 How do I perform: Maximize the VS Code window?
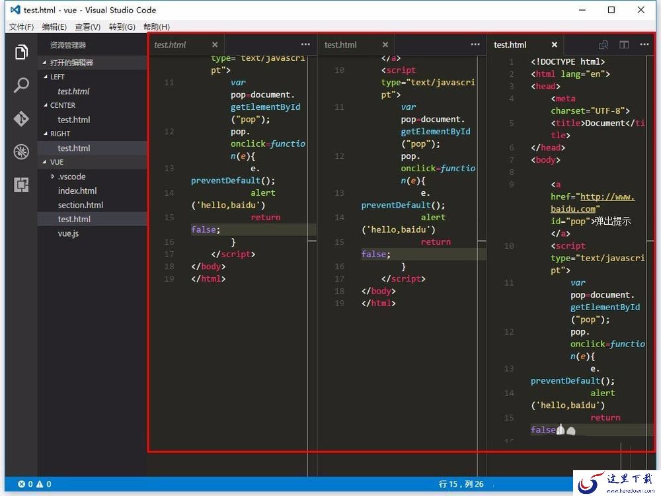point(611,10)
